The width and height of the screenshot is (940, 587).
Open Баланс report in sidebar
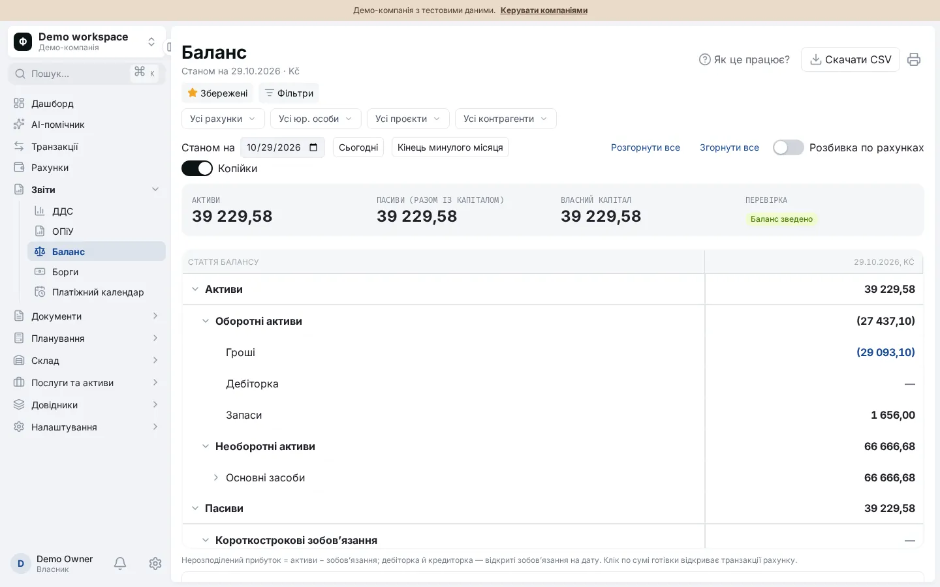pyautogui.click(x=97, y=252)
